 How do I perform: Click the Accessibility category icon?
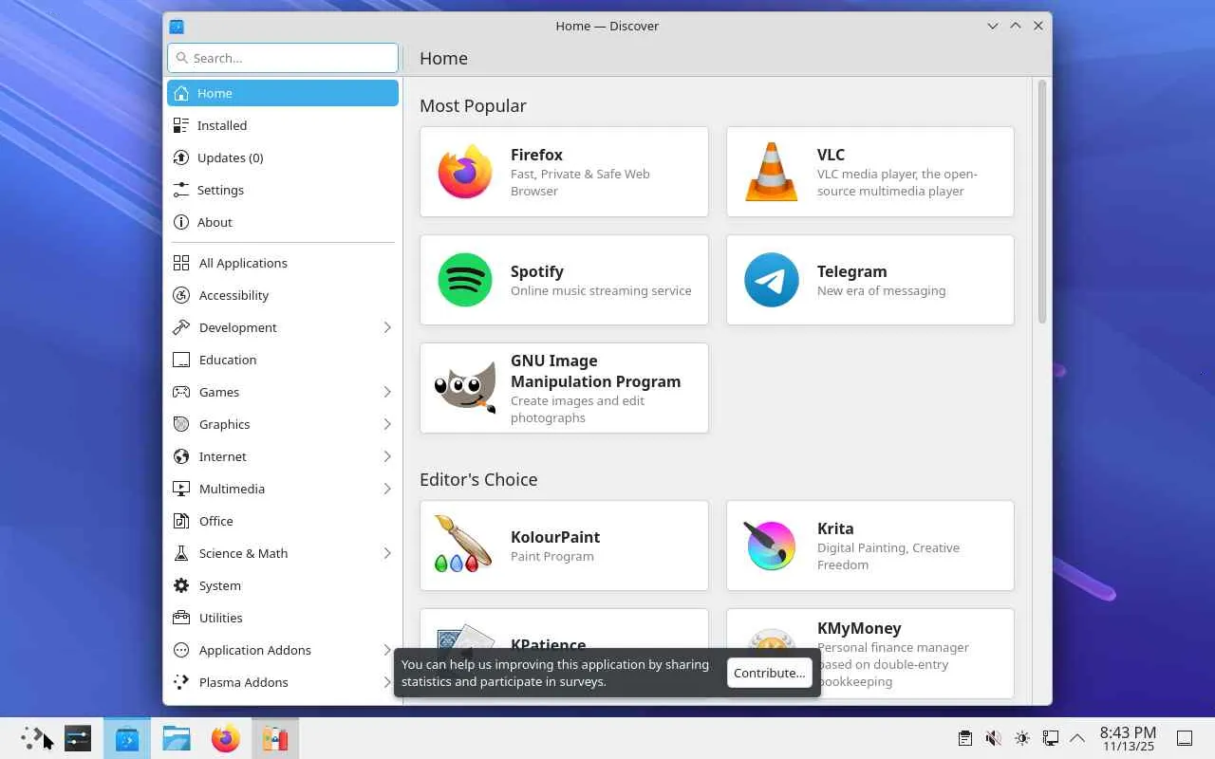181,295
